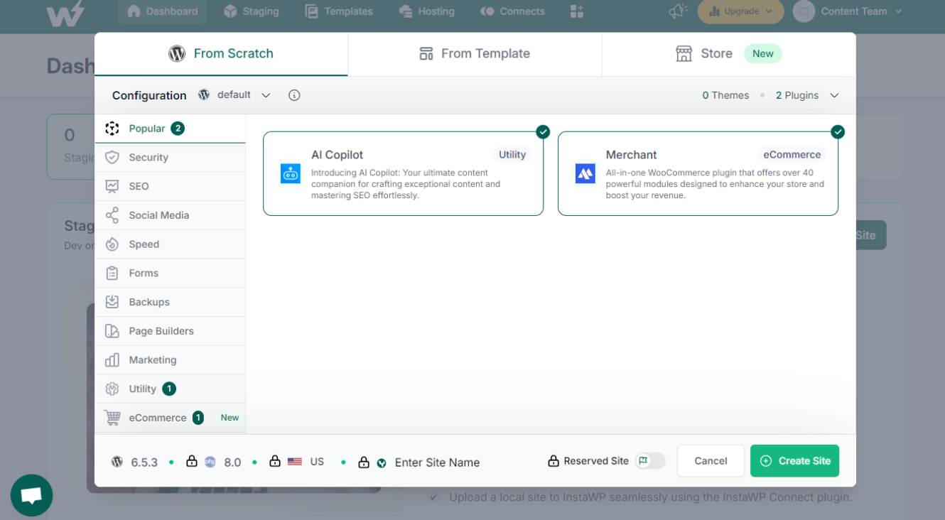Image resolution: width=945 pixels, height=520 pixels.
Task: Change WordPress version 6.5.3
Action: tap(135, 462)
